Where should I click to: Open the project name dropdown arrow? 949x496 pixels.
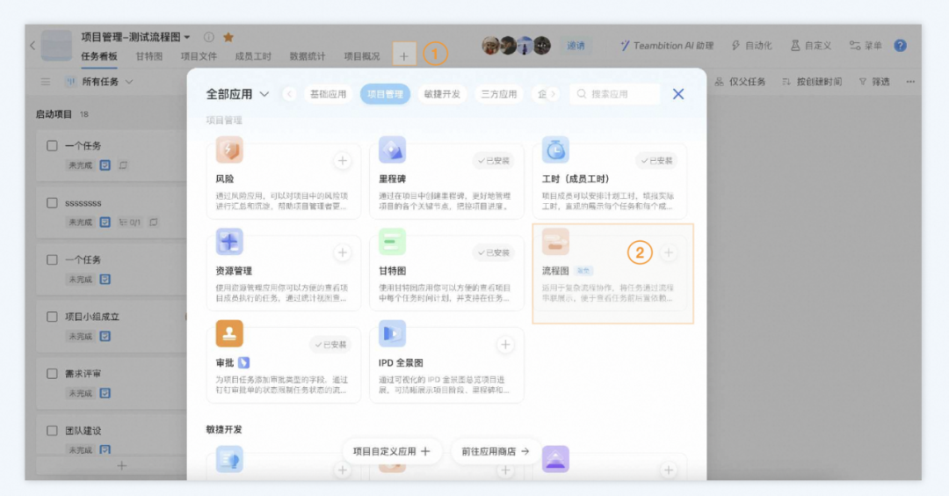point(187,38)
